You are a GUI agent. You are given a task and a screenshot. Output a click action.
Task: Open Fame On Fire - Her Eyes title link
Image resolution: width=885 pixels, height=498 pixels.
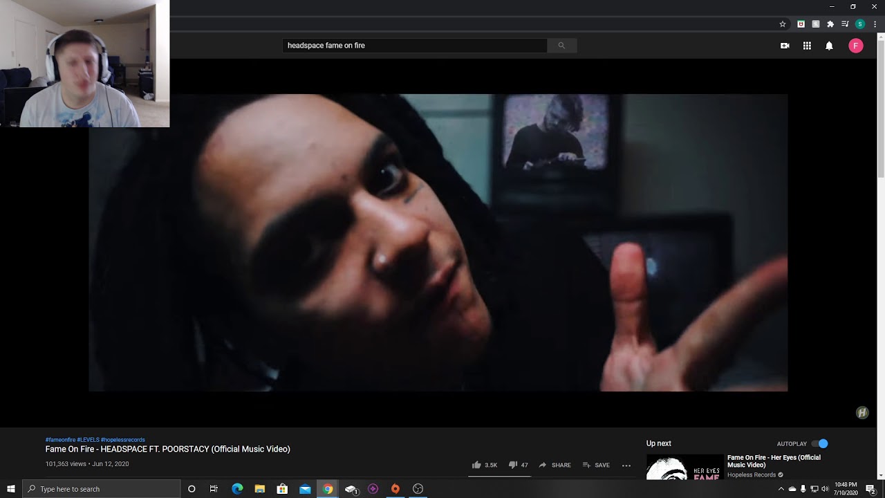[774, 461]
